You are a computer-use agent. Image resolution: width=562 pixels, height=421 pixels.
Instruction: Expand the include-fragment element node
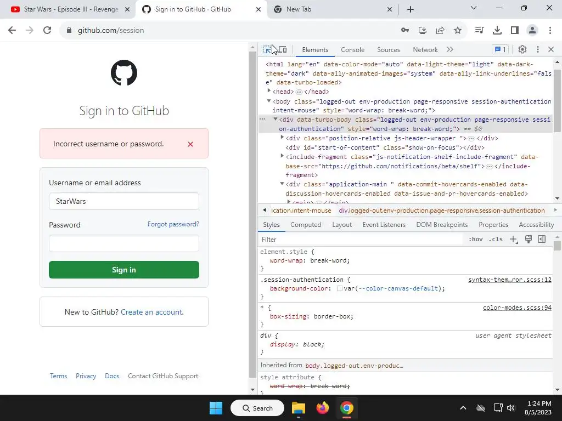click(x=282, y=156)
